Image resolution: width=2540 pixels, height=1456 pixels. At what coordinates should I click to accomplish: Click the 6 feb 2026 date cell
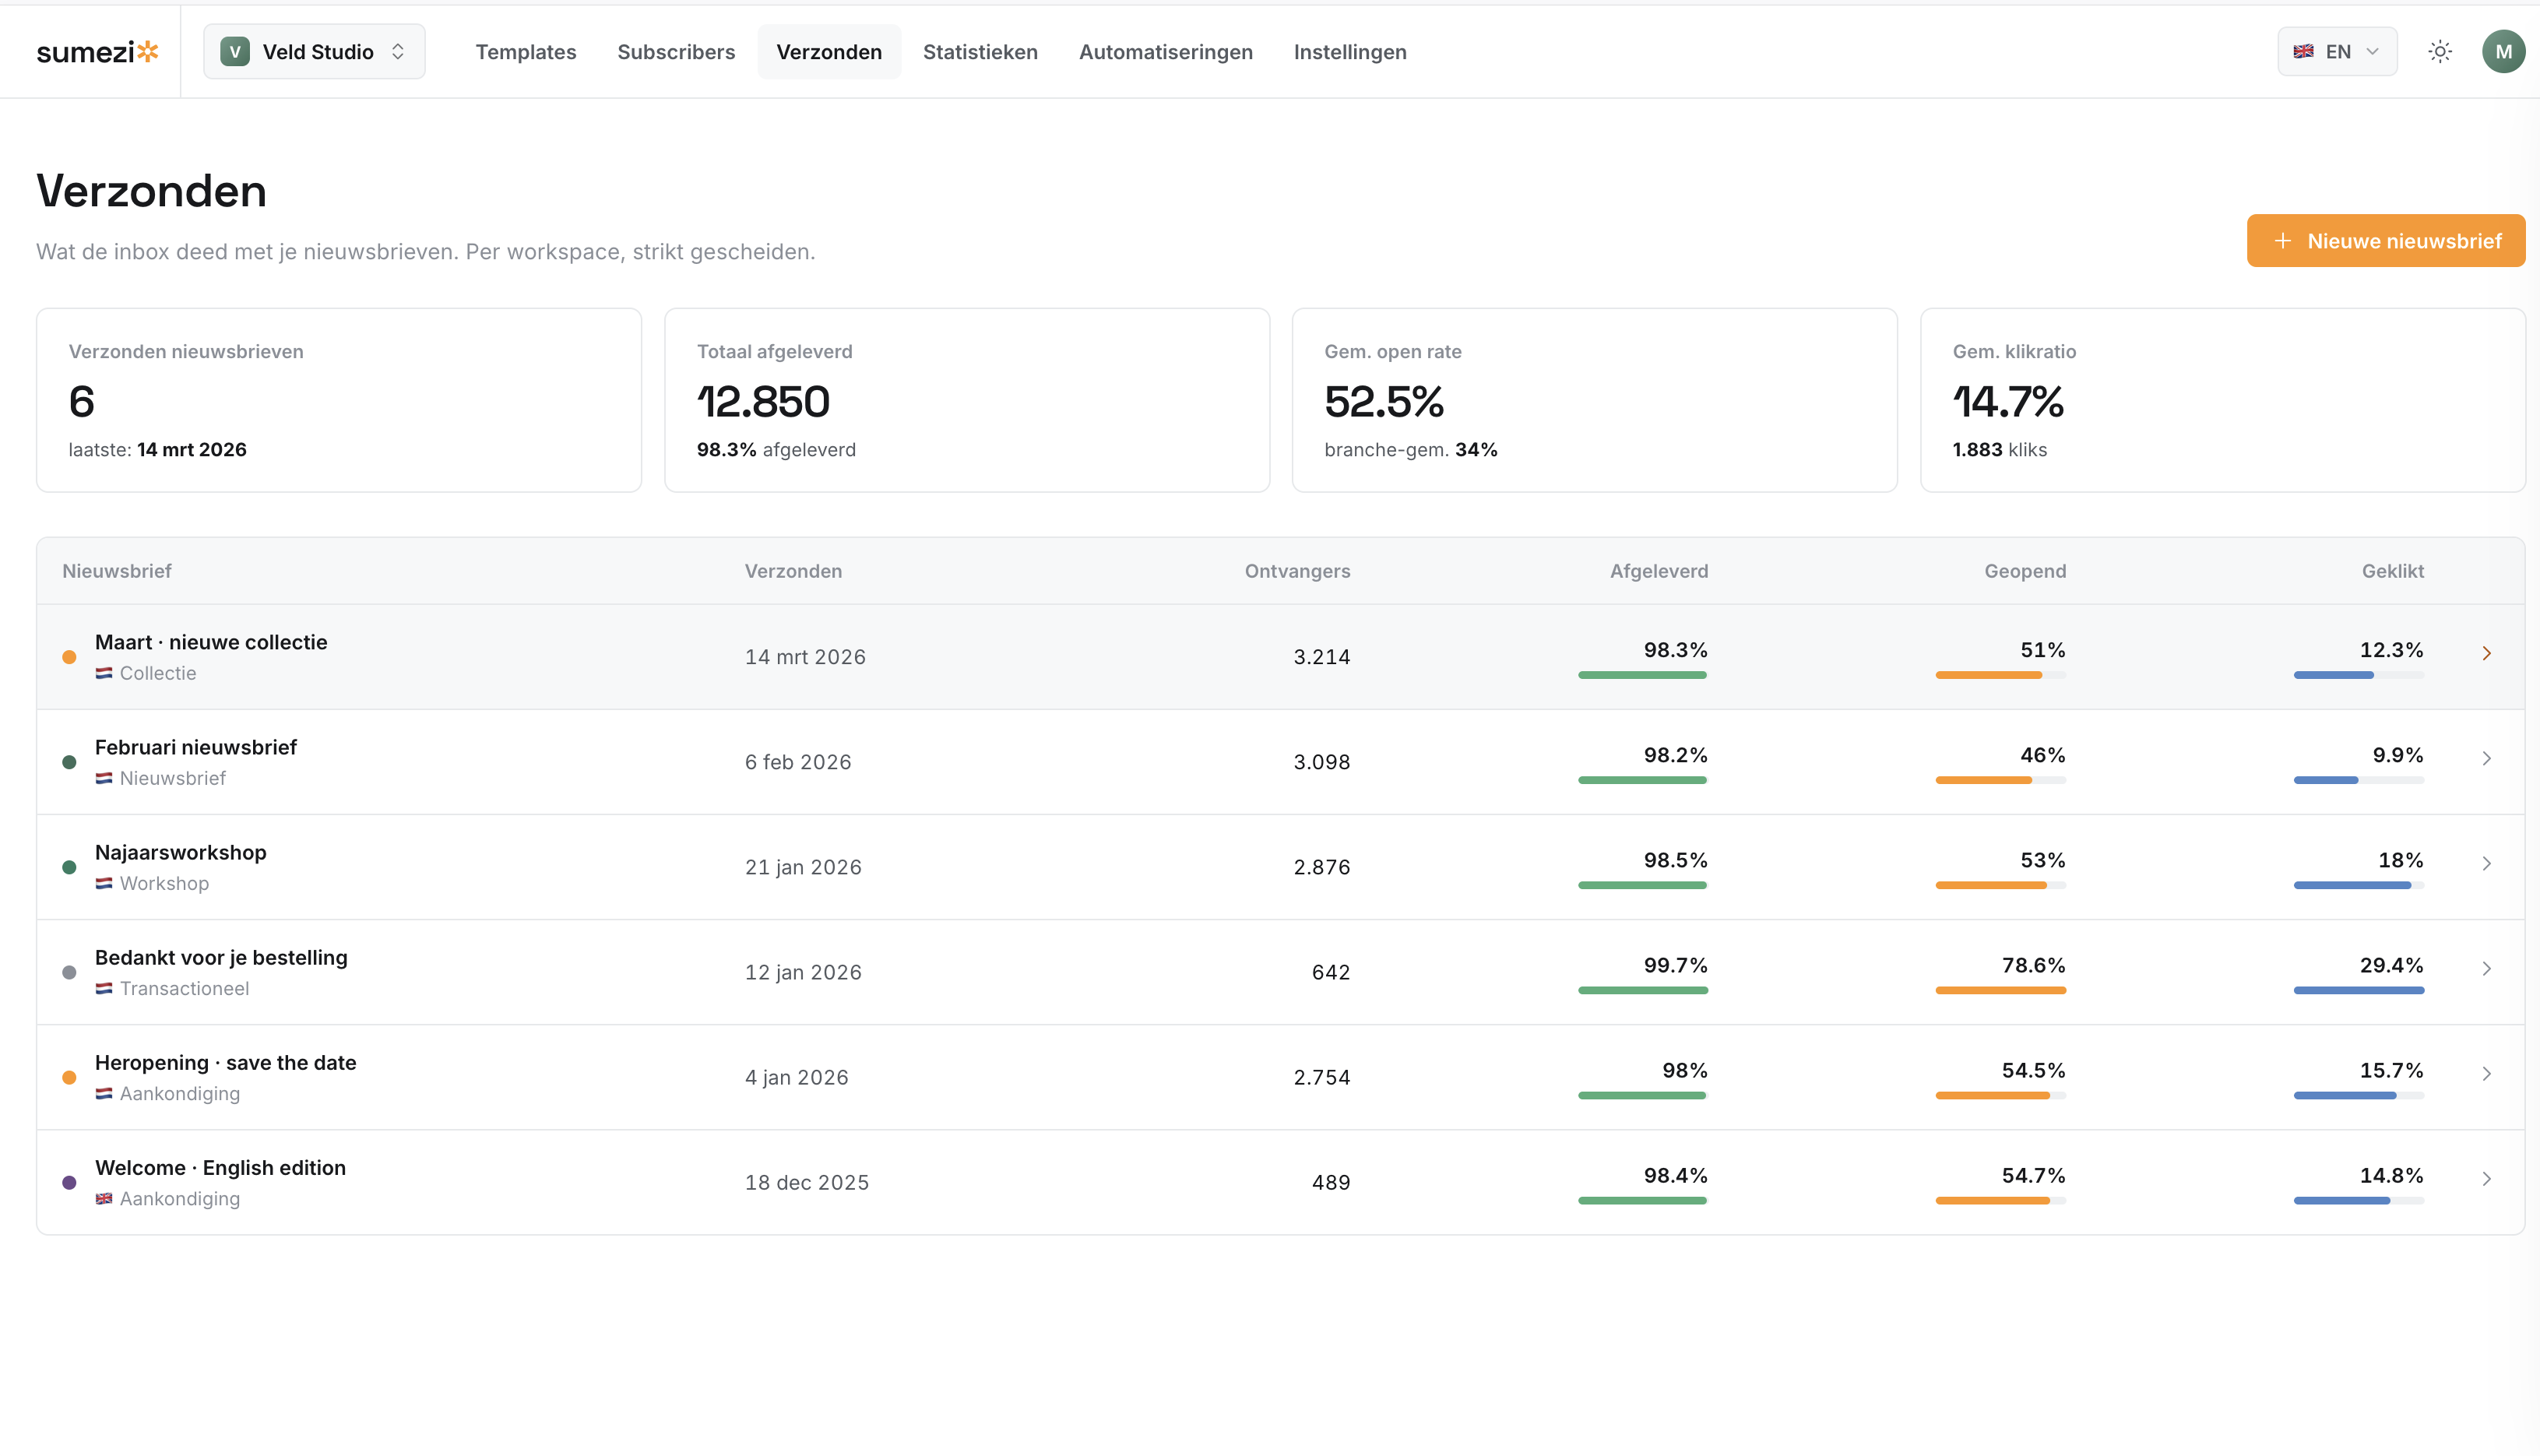pos(798,762)
